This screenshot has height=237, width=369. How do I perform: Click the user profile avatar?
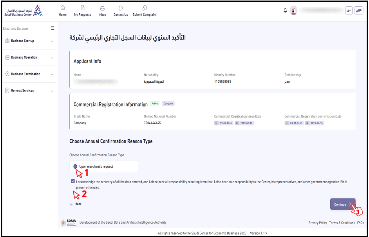click(293, 11)
